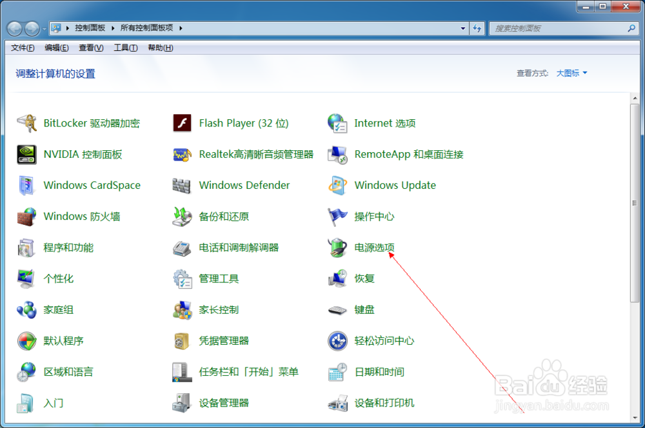Click the vertical scrollbar thumb
645x428 pixels.
[635, 203]
